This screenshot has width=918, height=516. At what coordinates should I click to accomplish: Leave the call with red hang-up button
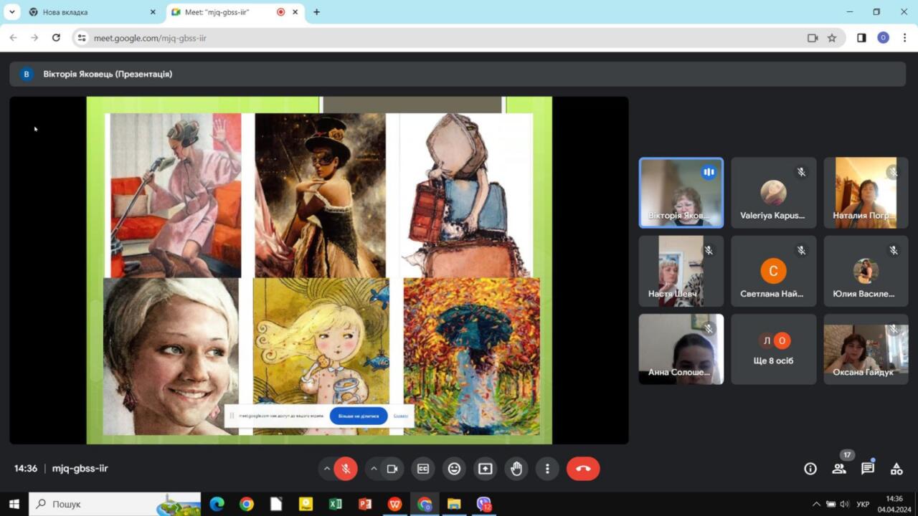(583, 469)
